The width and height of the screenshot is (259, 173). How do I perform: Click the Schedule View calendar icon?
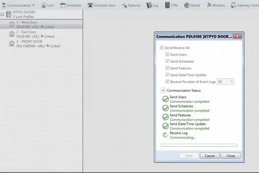90,5
